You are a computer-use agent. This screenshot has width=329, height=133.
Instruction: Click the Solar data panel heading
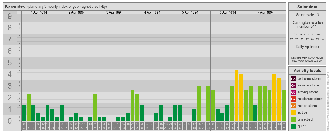pyautogui.click(x=307, y=7)
